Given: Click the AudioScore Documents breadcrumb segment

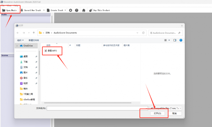Looking at the screenshot, I should [x=65, y=33].
